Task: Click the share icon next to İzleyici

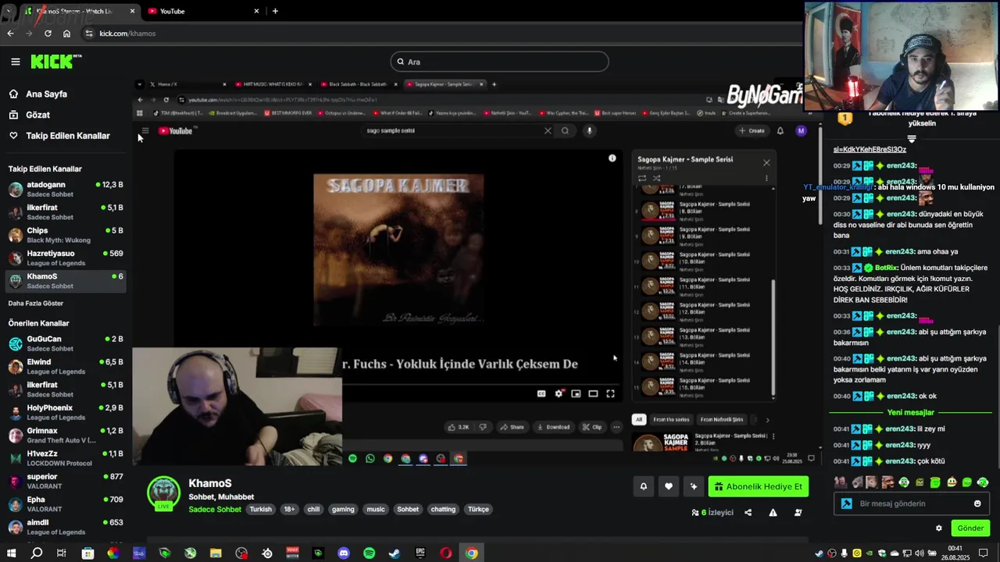Action: tap(748, 513)
